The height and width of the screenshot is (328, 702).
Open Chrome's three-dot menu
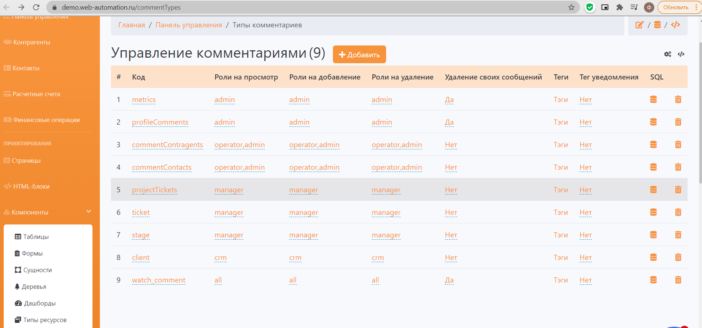[696, 7]
